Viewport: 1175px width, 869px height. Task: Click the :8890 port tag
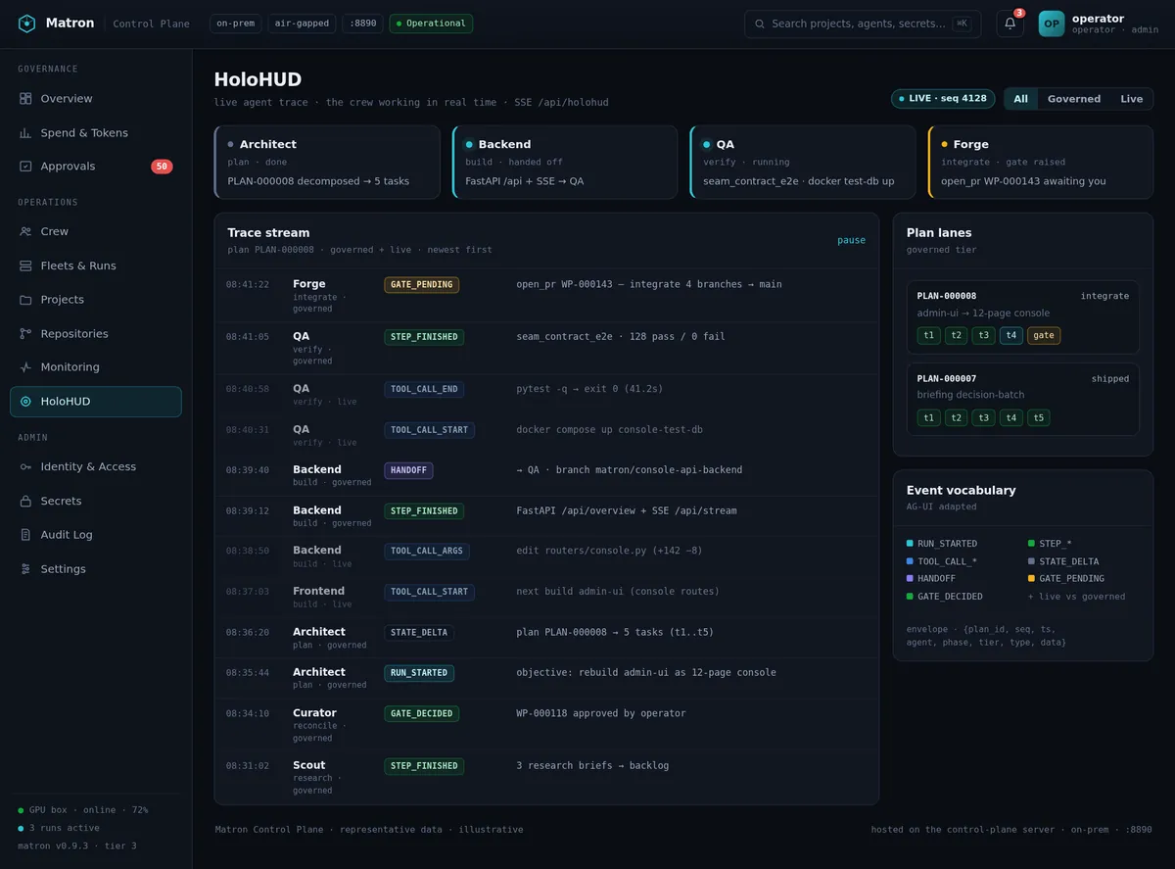(x=362, y=24)
